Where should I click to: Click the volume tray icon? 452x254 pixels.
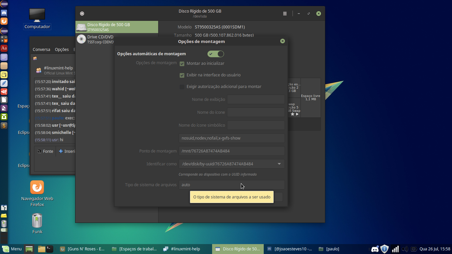(404, 249)
